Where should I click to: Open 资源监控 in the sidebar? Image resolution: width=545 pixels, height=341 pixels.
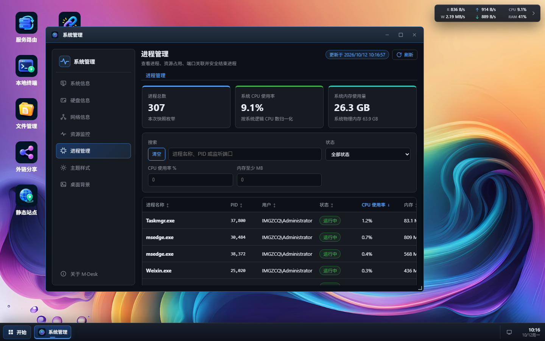tap(93, 134)
